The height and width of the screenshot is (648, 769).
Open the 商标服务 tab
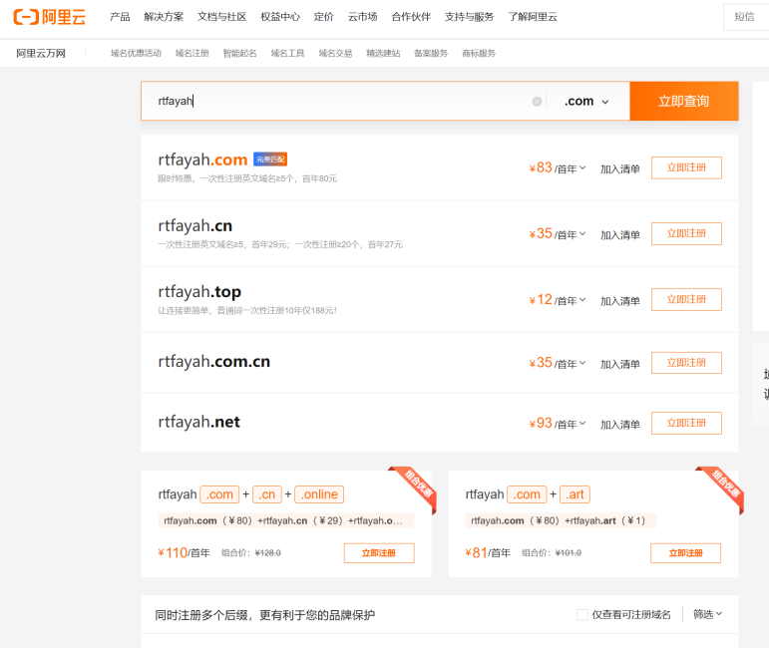(479, 53)
